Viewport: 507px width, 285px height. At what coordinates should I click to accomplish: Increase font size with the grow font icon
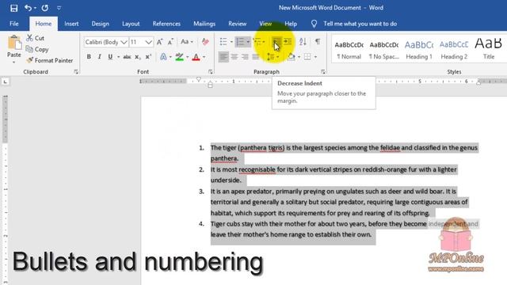tap(160, 42)
